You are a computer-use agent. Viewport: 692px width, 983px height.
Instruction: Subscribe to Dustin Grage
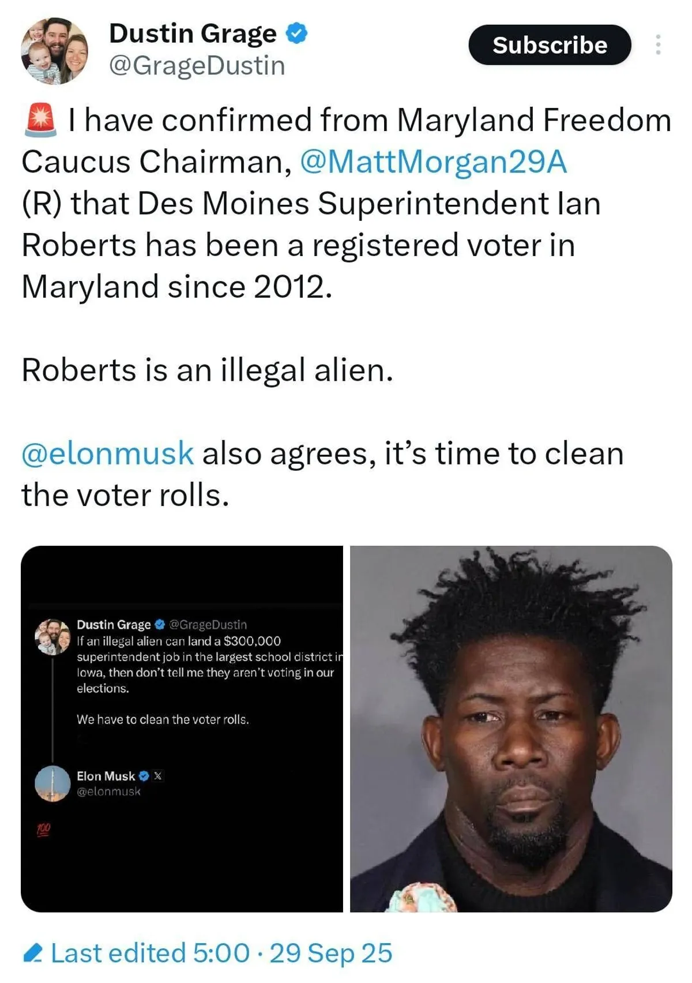[550, 45]
